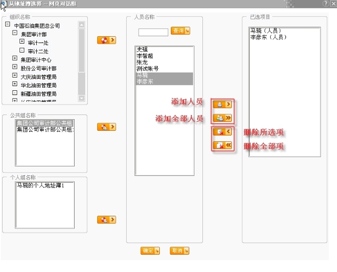Image resolution: width=337 pixels, height=272 pixels.
Task: Click the help question mark in title bar
Action: coord(325,4)
